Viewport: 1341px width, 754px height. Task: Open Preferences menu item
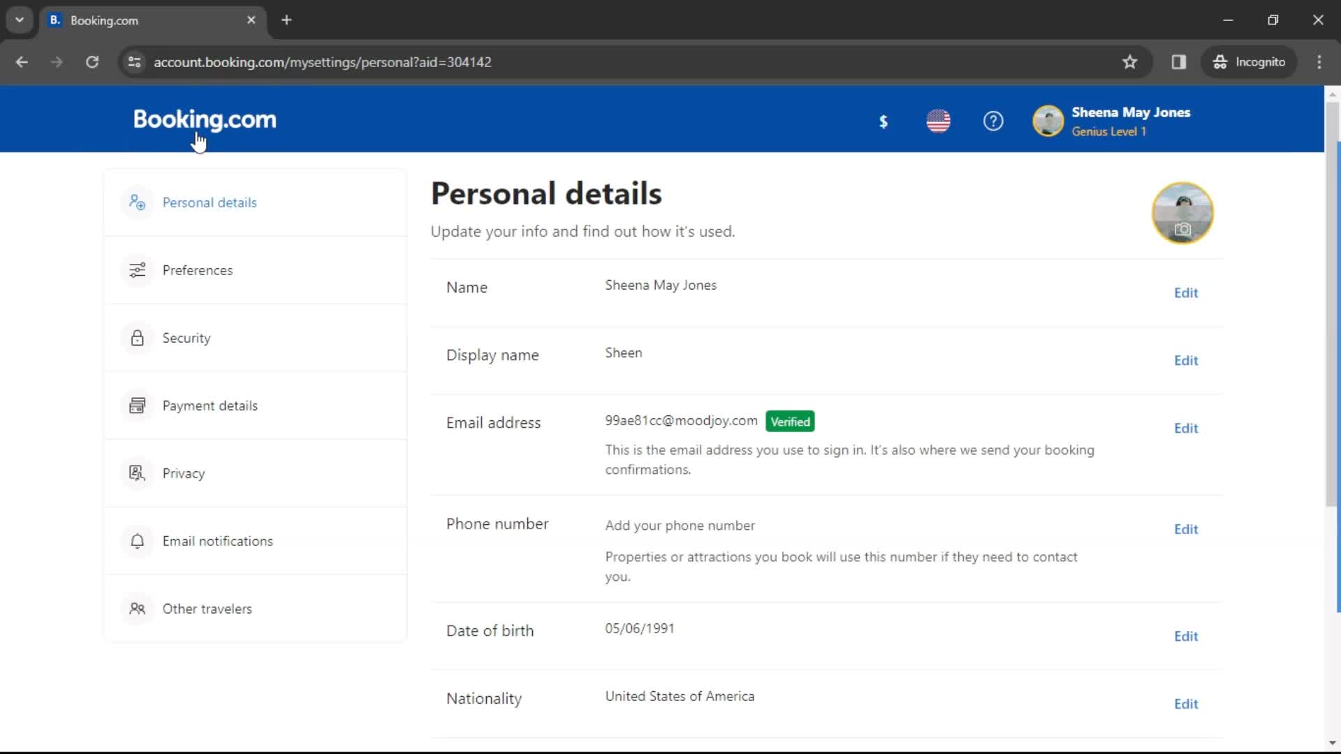198,269
